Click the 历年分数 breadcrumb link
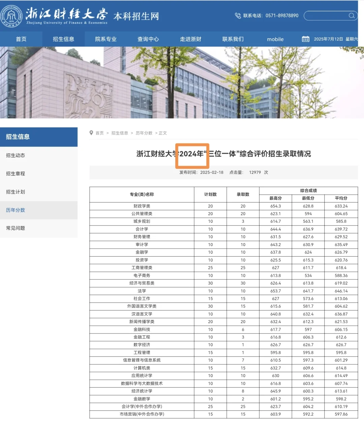The height and width of the screenshot is (424, 364). pyautogui.click(x=144, y=133)
